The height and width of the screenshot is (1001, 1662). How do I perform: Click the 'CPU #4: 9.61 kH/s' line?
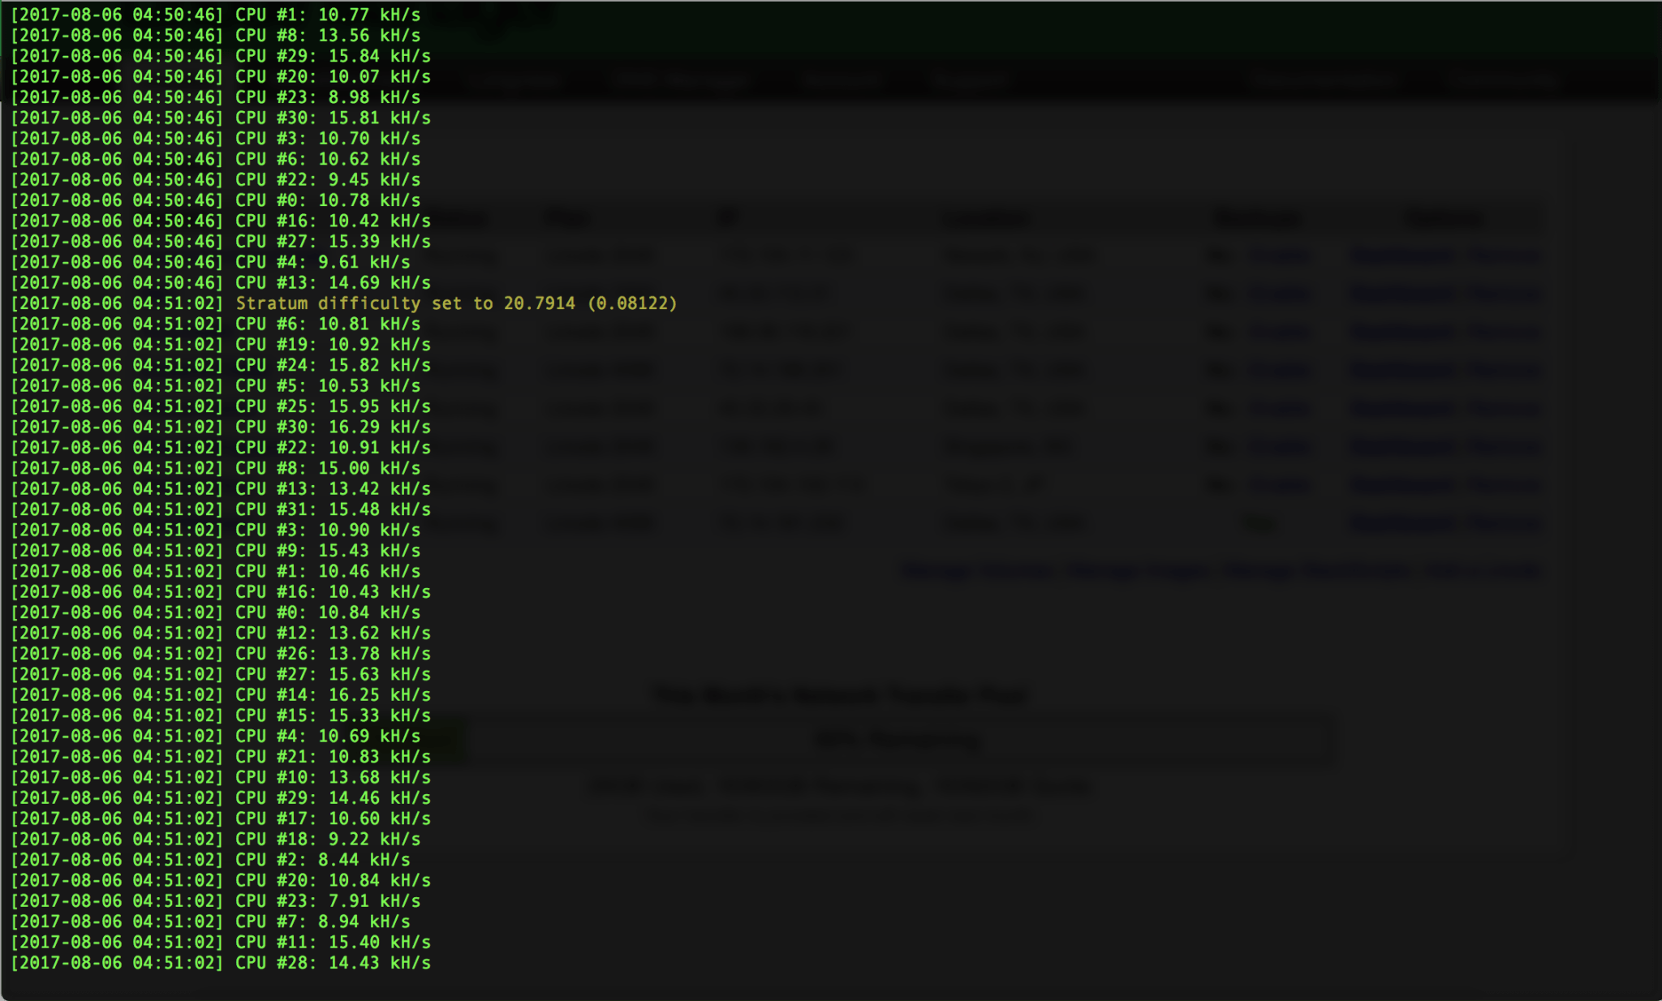tap(210, 262)
